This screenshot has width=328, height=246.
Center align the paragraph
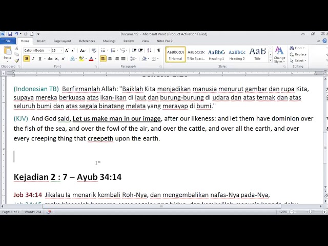[x=110, y=58]
